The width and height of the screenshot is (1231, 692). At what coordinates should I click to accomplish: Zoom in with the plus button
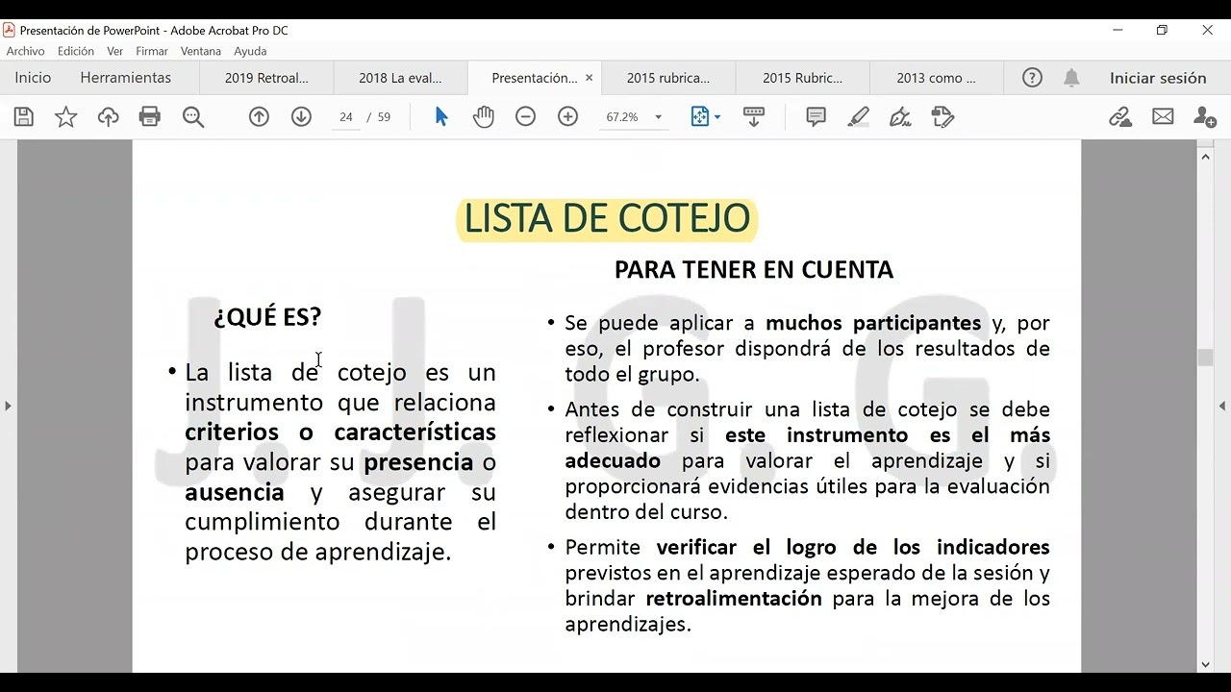tap(568, 117)
